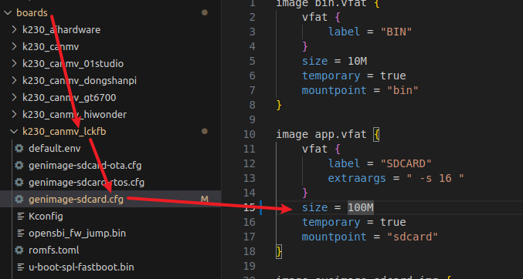Click the modified-line gutter marker on line 15

261,207
